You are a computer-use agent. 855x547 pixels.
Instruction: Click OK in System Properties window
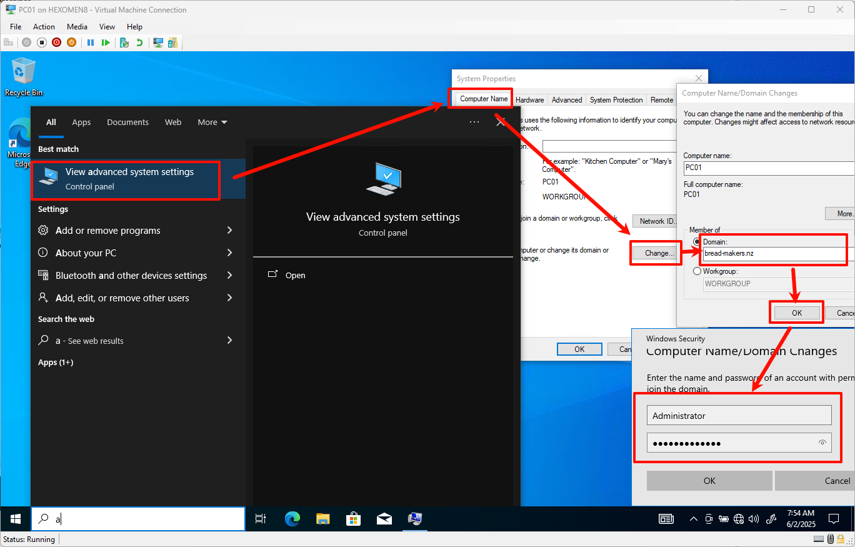(579, 349)
